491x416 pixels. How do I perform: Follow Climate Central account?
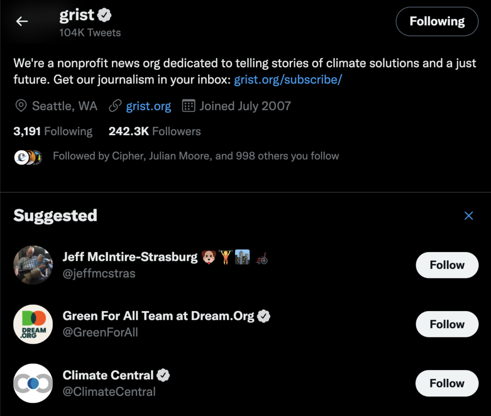(x=446, y=383)
